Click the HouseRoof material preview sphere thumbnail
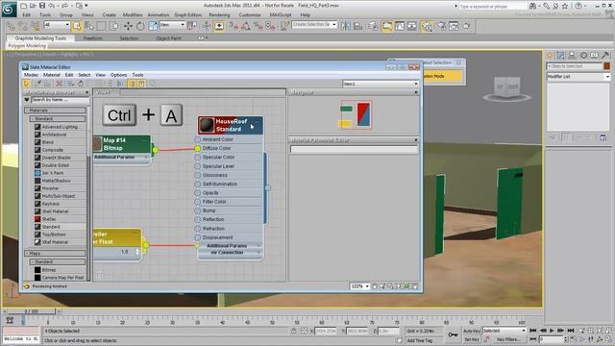The height and width of the screenshot is (346, 615). click(x=207, y=125)
